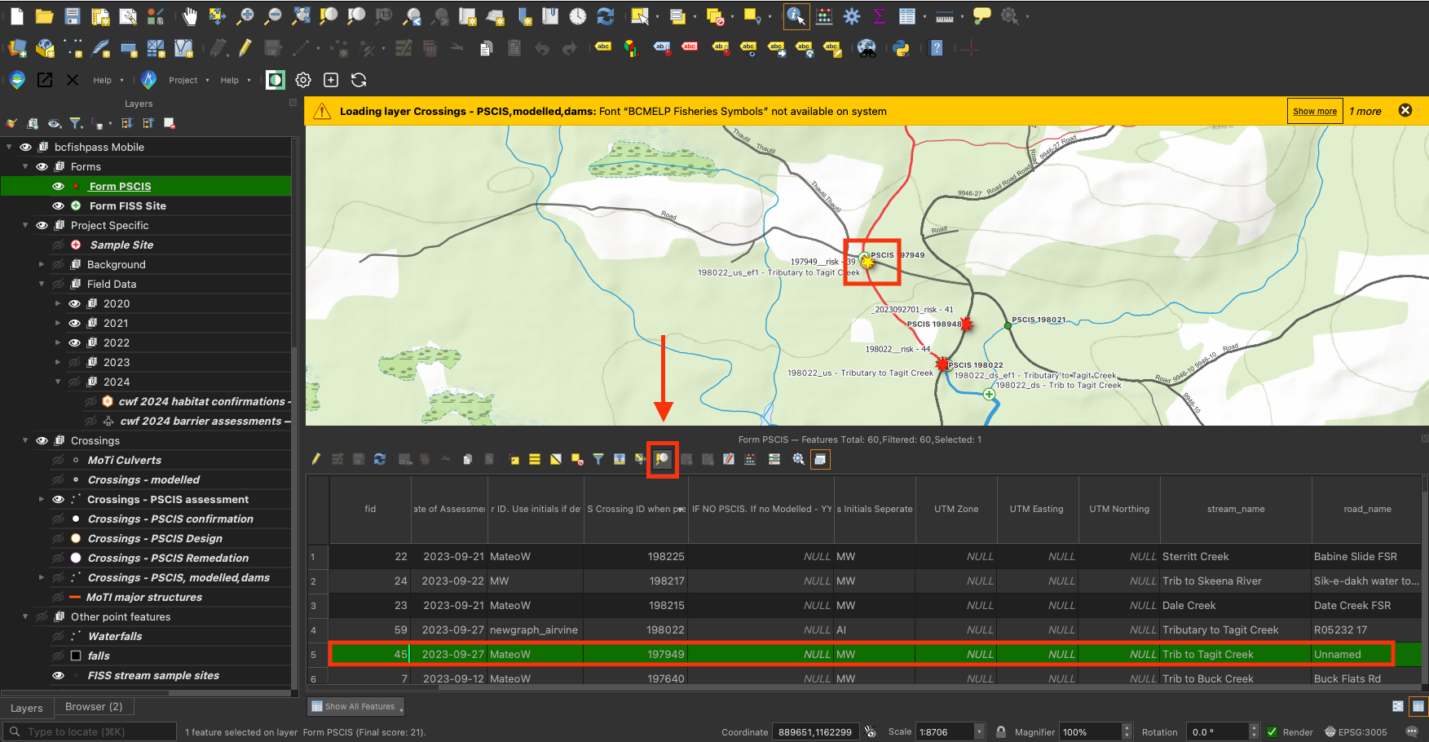
Task: Expand the 2023 group
Action: point(58,362)
